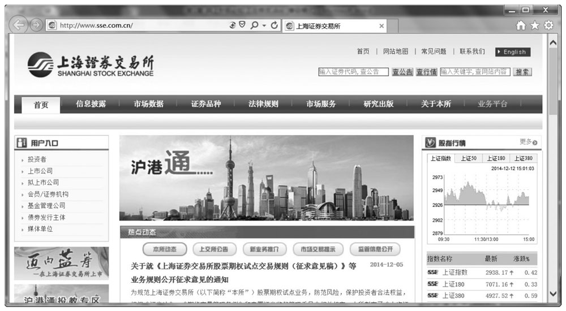Select the 本所动态 news tab
The image size is (566, 311).
pyautogui.click(x=165, y=249)
